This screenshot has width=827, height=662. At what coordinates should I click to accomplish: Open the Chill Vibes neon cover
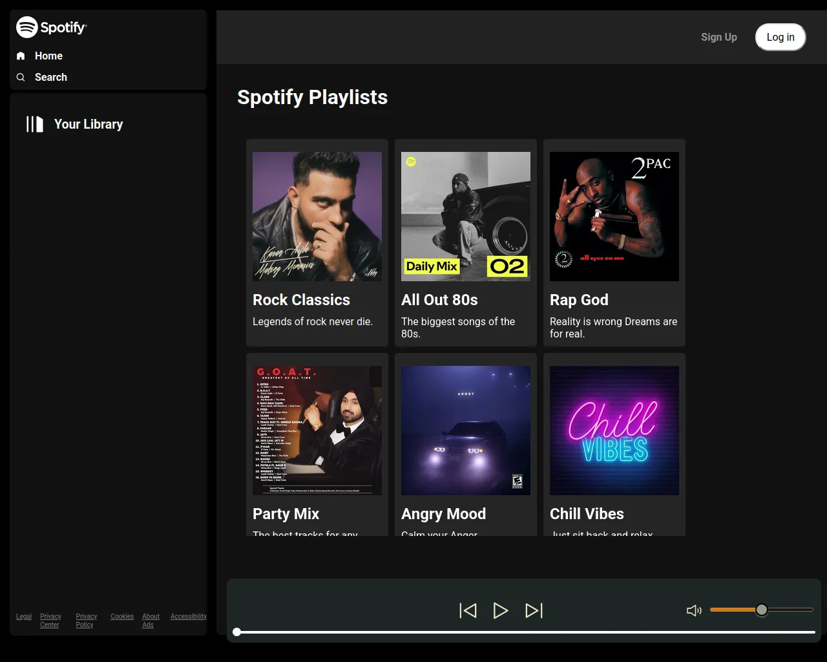(x=614, y=431)
